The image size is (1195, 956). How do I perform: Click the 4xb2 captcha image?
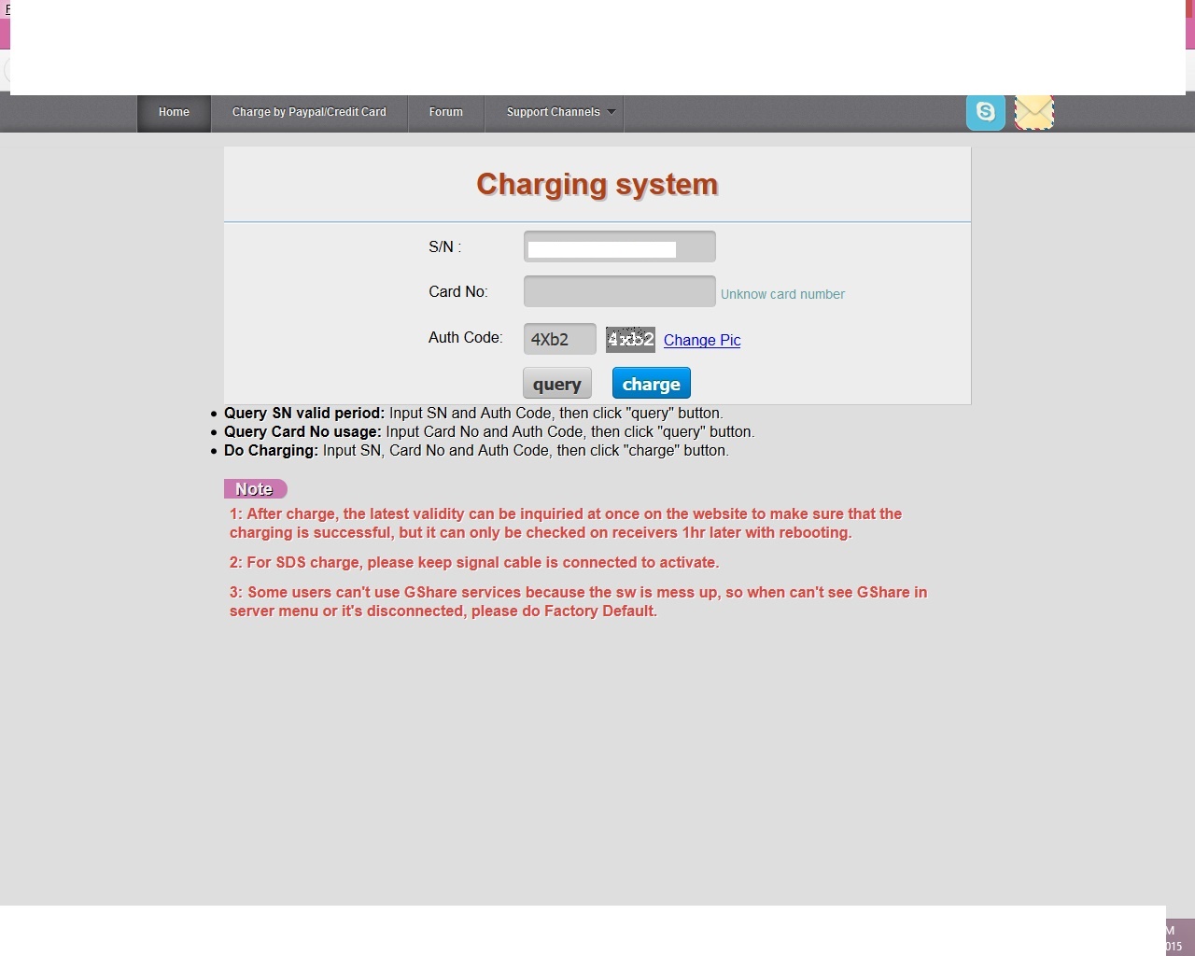click(630, 340)
